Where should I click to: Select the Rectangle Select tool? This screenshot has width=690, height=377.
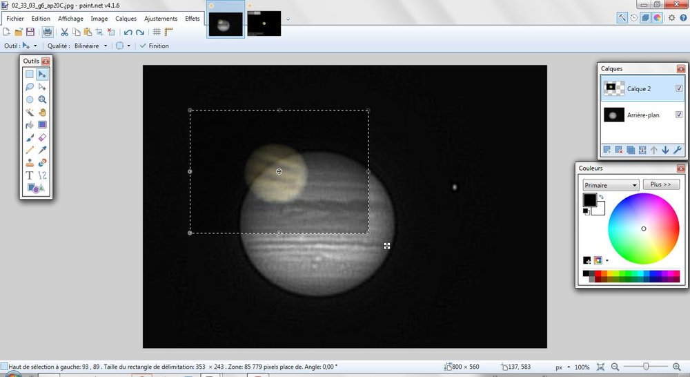[30, 74]
